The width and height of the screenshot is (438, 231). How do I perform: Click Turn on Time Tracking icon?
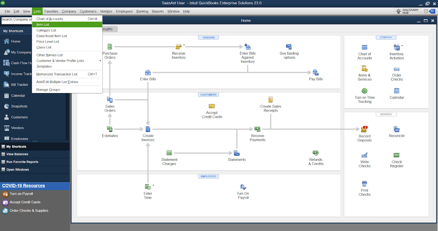[x=364, y=91]
